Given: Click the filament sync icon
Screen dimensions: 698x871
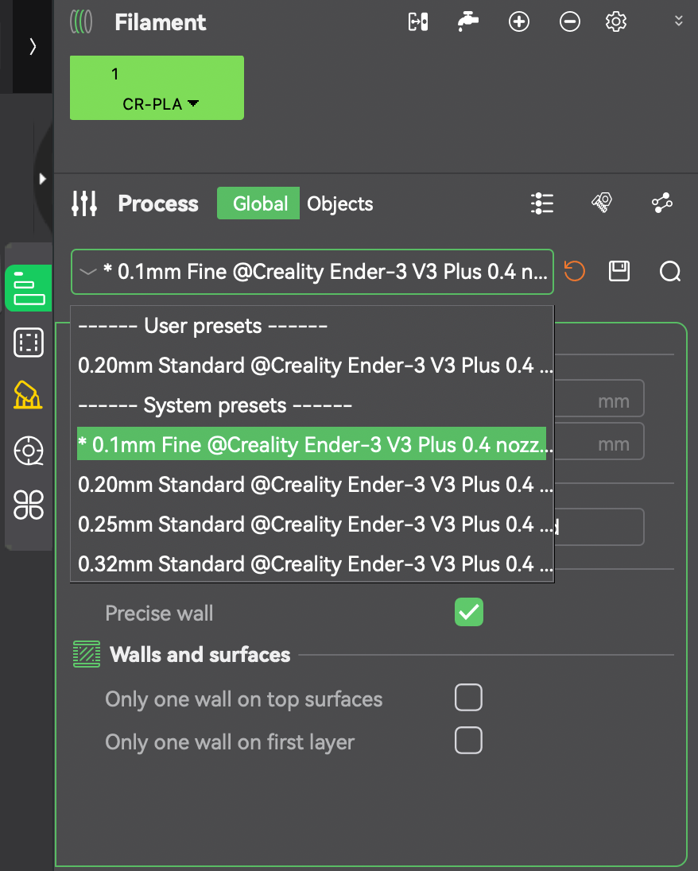Looking at the screenshot, I should tap(418, 22).
